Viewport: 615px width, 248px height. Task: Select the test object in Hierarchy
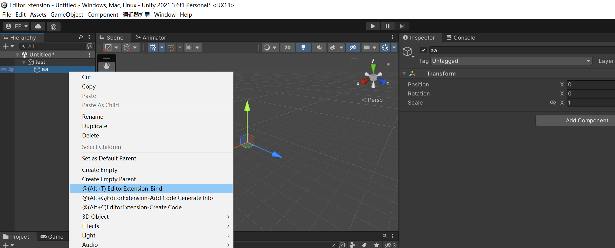[x=40, y=62]
